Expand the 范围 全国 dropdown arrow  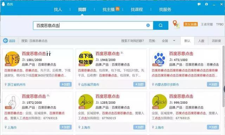(x=174, y=40)
